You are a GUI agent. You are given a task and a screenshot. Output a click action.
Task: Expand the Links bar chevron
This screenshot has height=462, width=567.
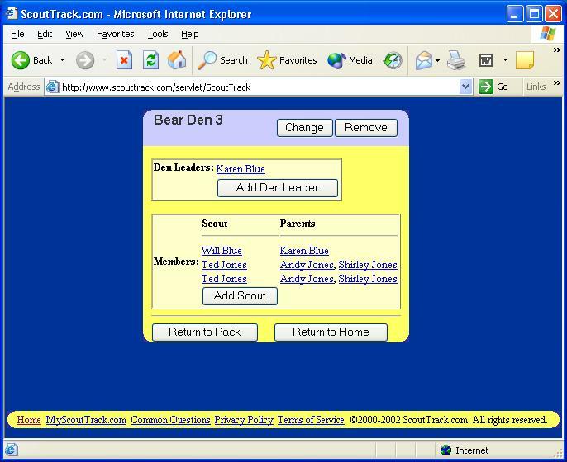click(x=557, y=83)
